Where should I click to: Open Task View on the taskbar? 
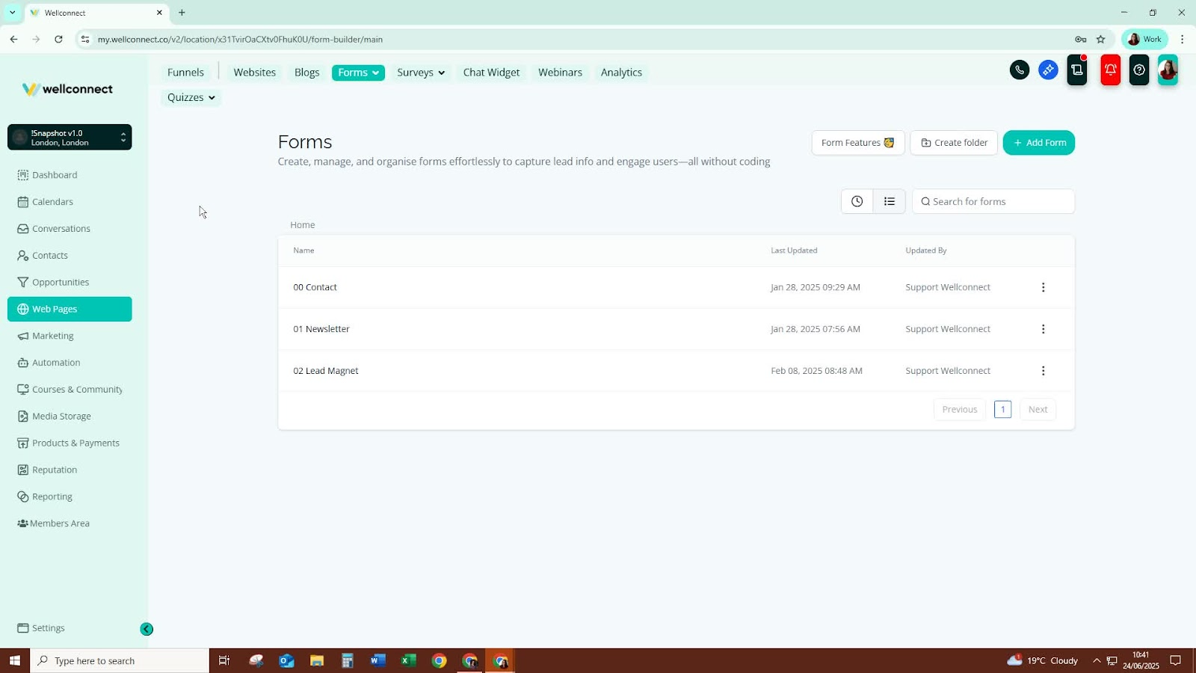click(224, 661)
